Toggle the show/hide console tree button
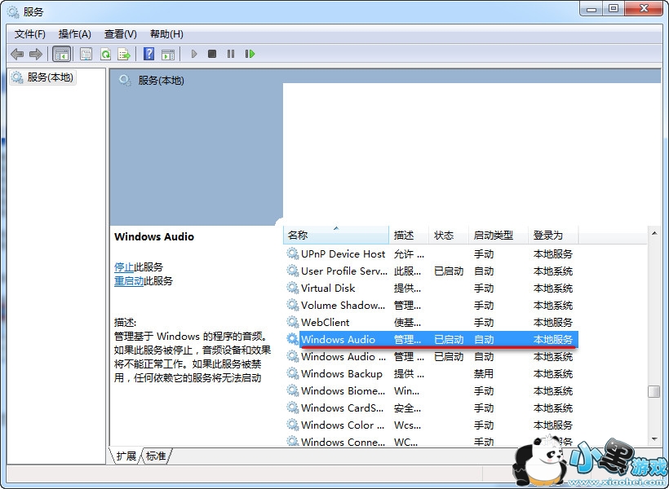Screen dimensions: 669x489 tap(61, 54)
